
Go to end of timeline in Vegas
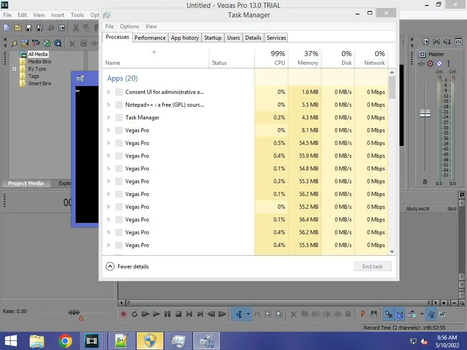tap(200, 314)
